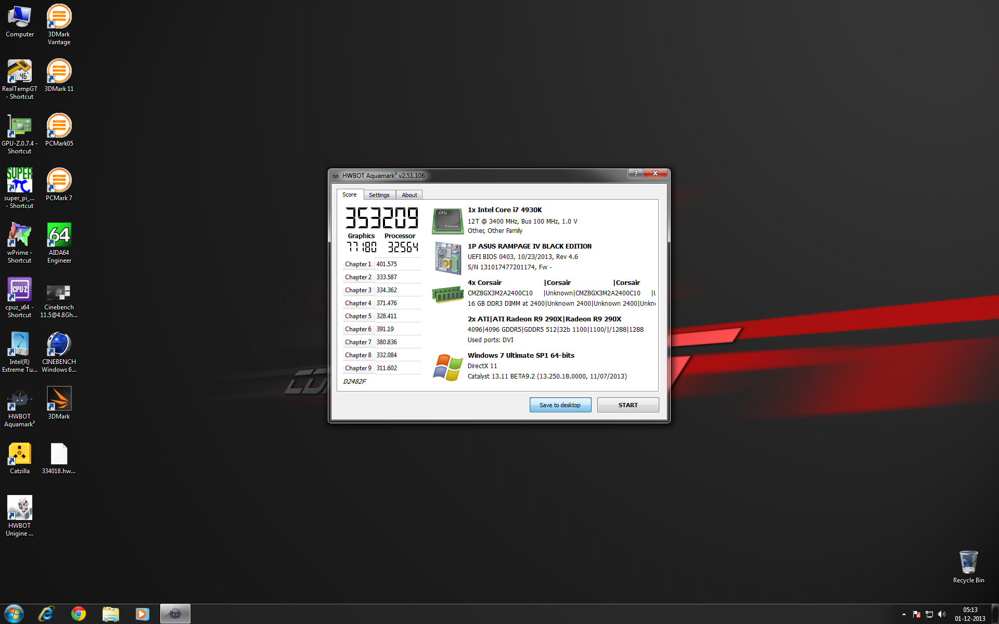Screen dimensions: 999x624
Task: Open the Action Center flag icon
Action: click(917, 614)
